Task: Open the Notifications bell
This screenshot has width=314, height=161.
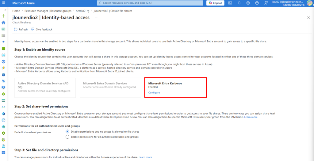Action: coord(239,3)
